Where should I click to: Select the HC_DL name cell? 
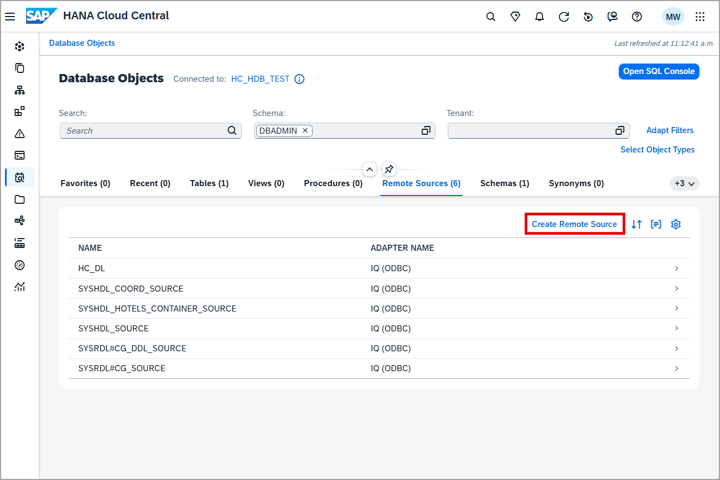click(x=91, y=268)
